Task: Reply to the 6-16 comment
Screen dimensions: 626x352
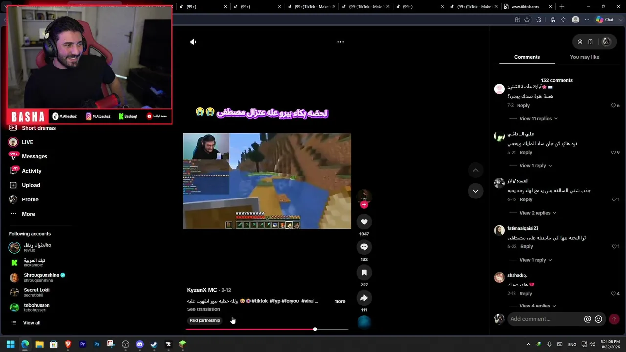Action: pos(526,199)
